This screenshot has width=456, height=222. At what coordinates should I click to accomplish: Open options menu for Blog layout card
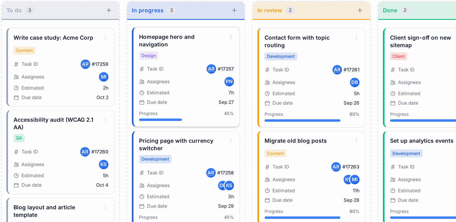[x=105, y=207]
